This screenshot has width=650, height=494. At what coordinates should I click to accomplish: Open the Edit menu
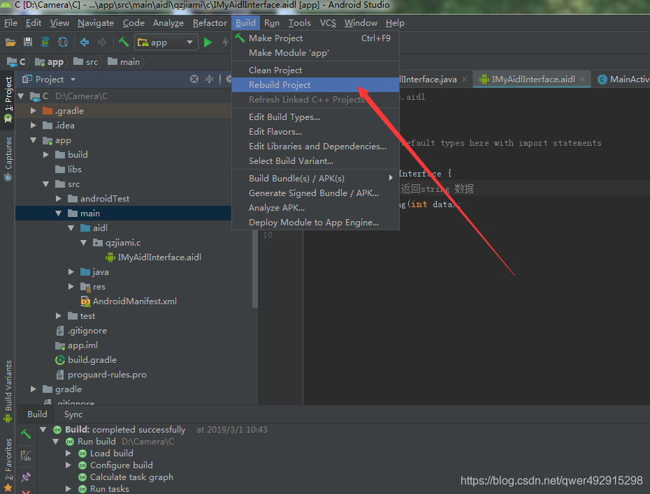pos(34,23)
